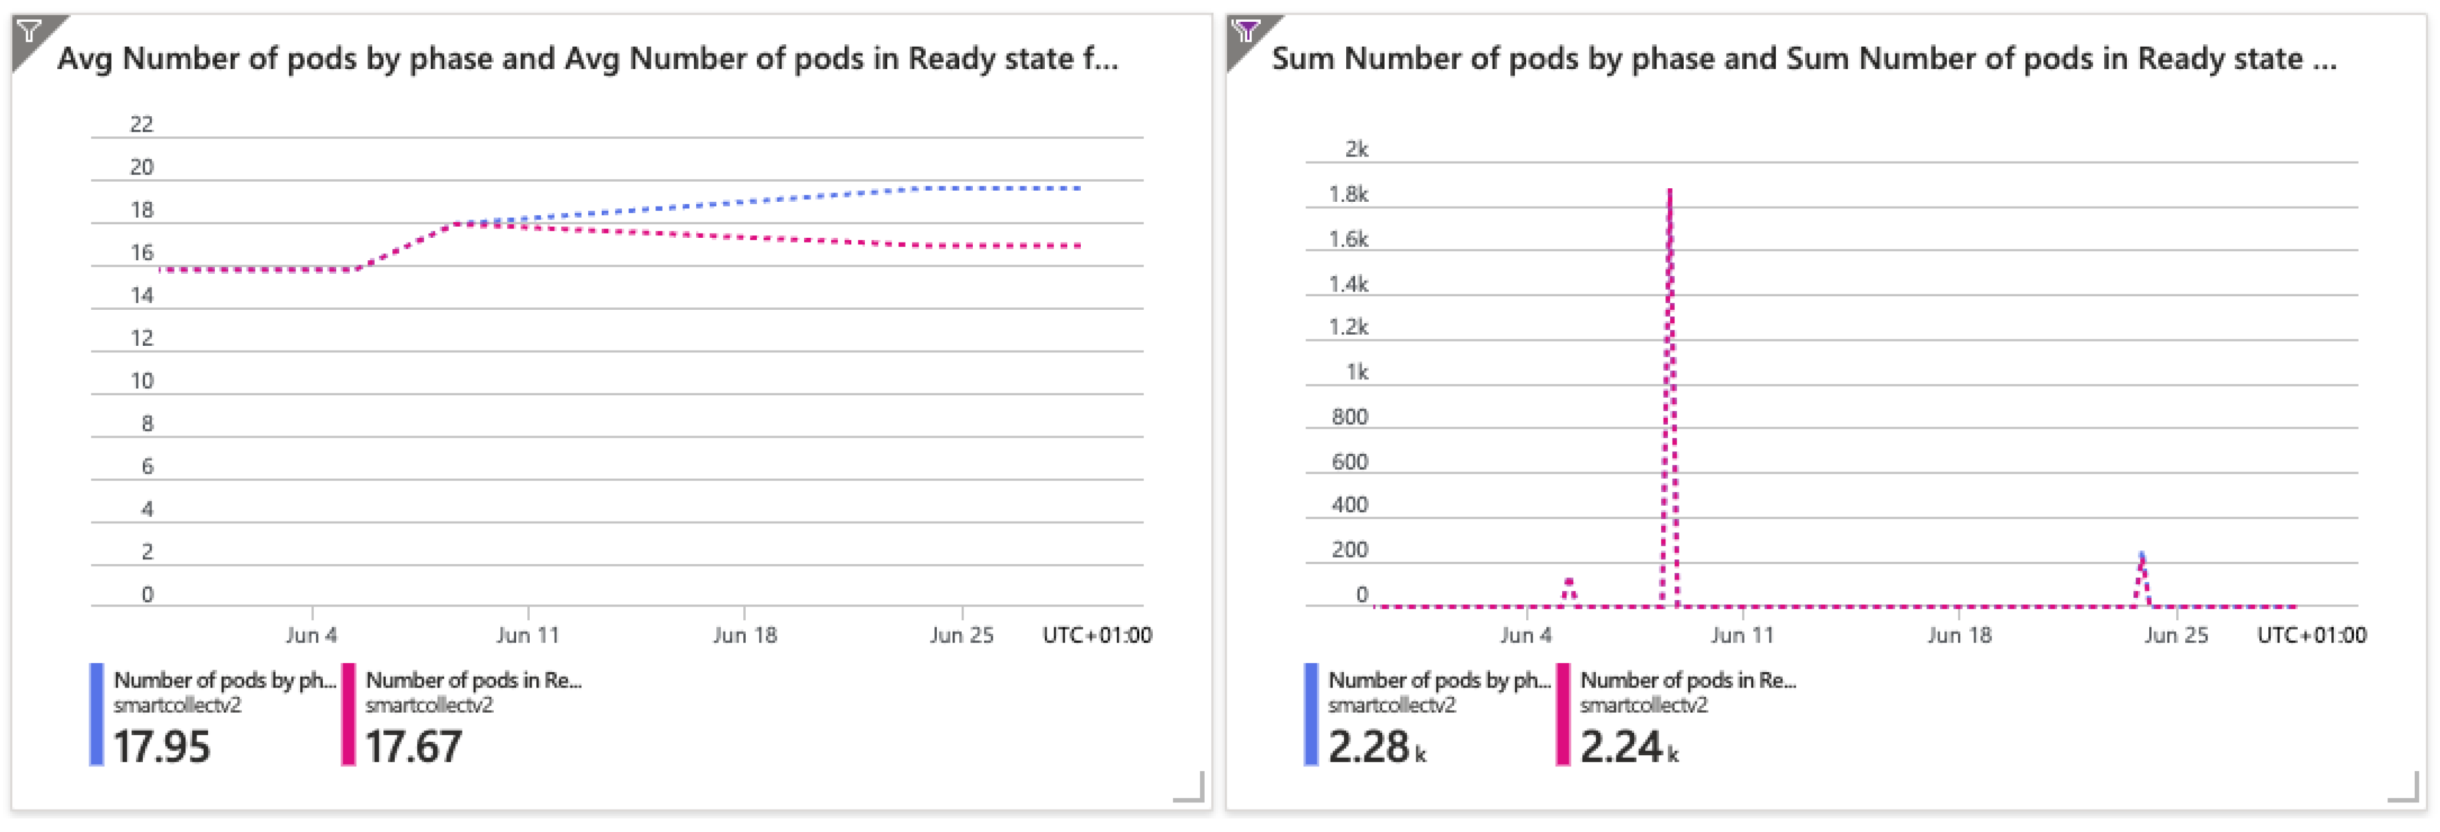Click the filter icon on the Sum pods tile

click(1245, 31)
